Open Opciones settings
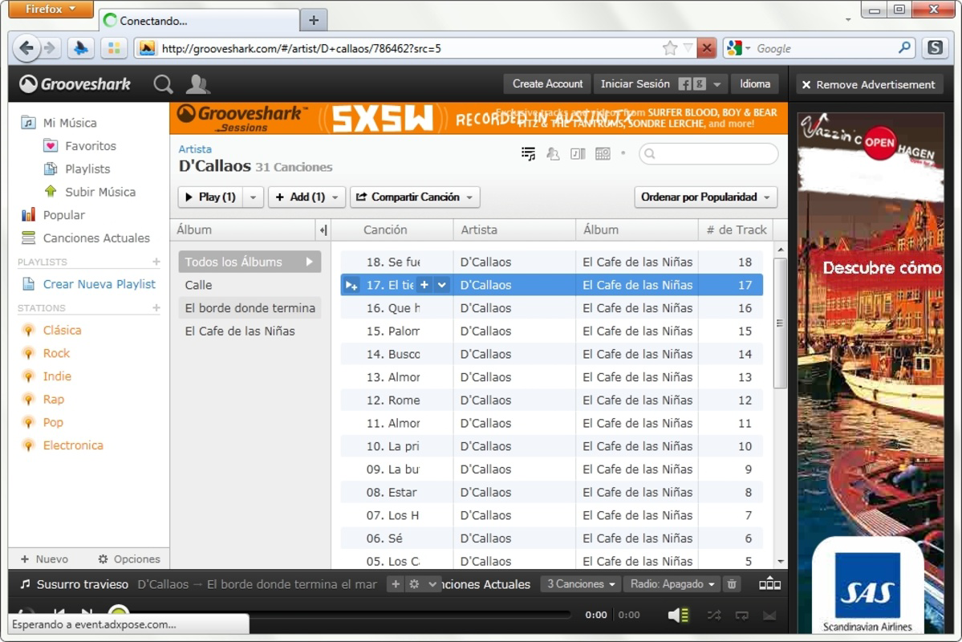The width and height of the screenshot is (962, 642). (129, 559)
